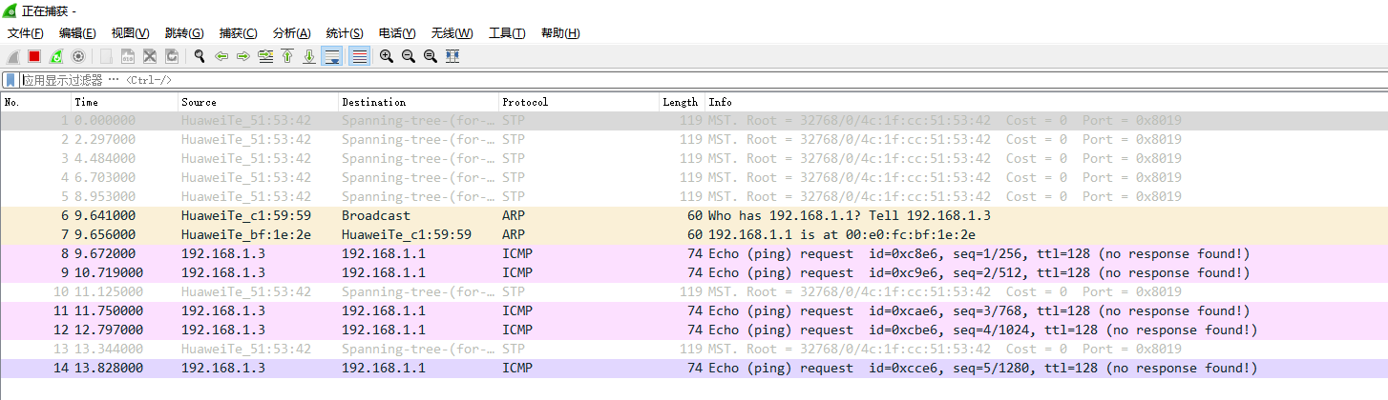Viewport: 1388px width, 400px height.
Task: Select STP packet at time 8.953000
Action: (x=694, y=196)
